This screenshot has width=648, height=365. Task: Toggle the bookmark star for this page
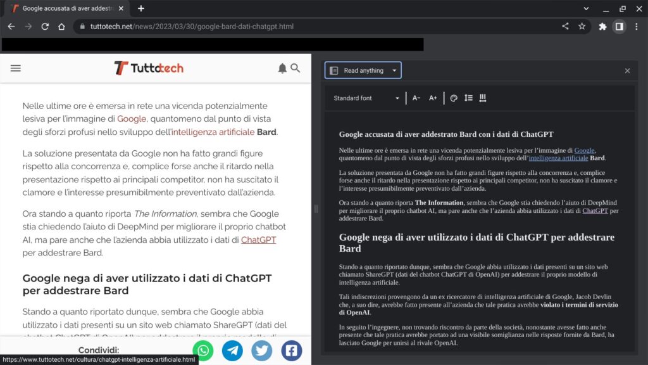click(x=582, y=27)
